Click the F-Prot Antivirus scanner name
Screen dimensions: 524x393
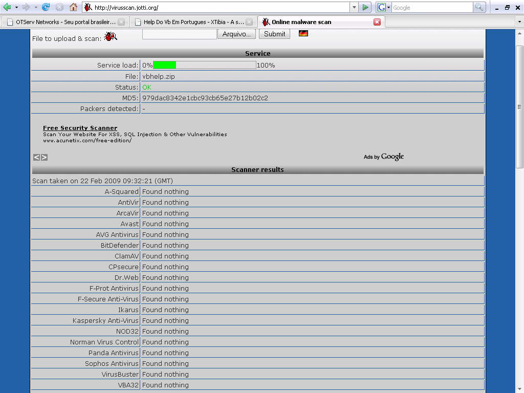(x=114, y=288)
